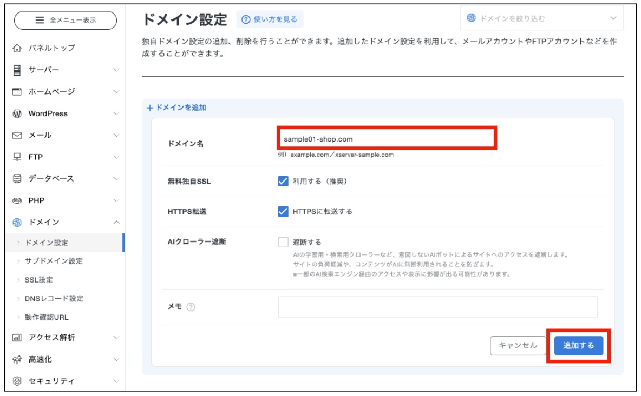641x396 pixels.
Task: Click the help question icon next to メモ
Action: [x=191, y=307]
